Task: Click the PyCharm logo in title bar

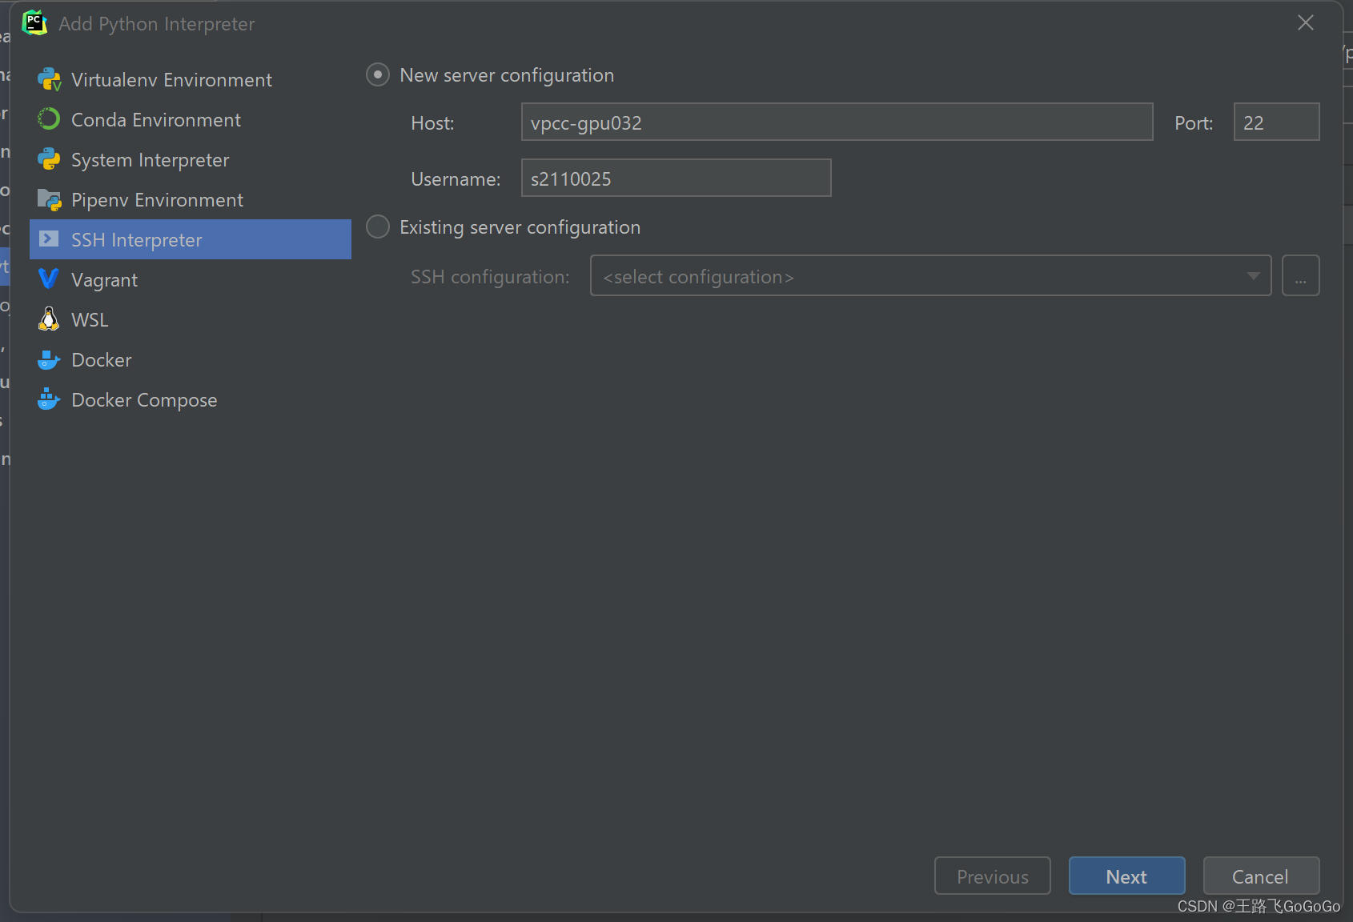Action: click(34, 22)
